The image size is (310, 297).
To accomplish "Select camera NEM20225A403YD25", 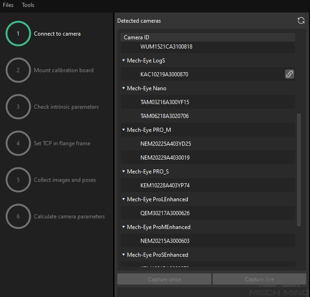I will pos(208,144).
